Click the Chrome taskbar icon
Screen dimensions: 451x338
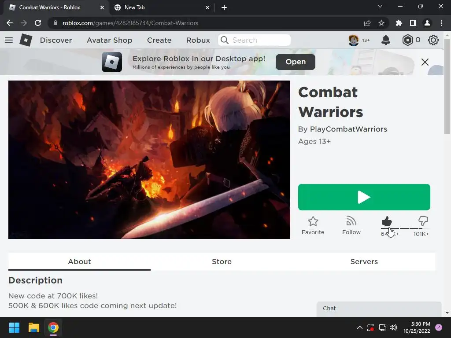click(53, 327)
